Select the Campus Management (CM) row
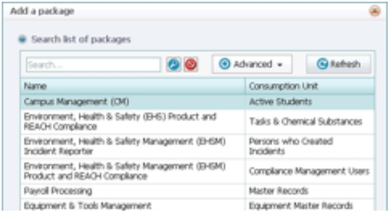 tap(198, 101)
